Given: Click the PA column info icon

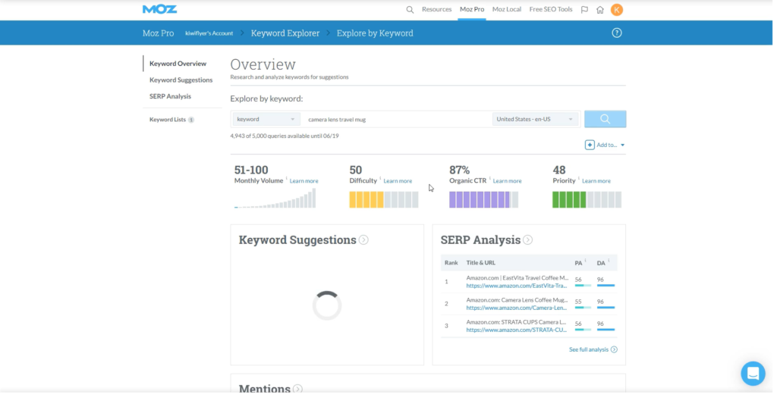Looking at the screenshot, I should click(x=585, y=261).
